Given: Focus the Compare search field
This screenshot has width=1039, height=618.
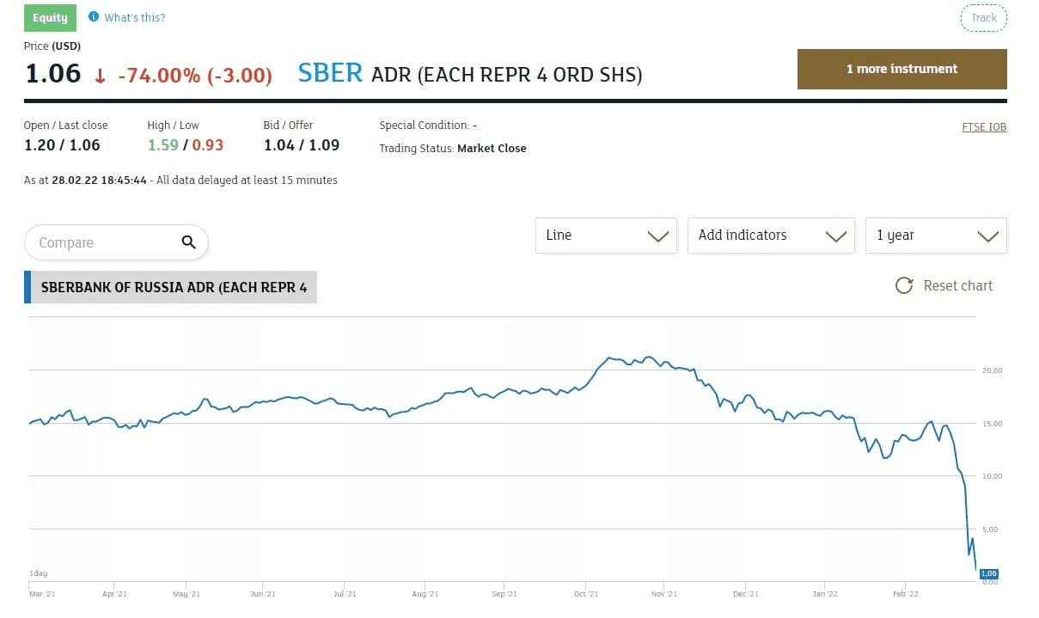Looking at the screenshot, I should (x=103, y=243).
